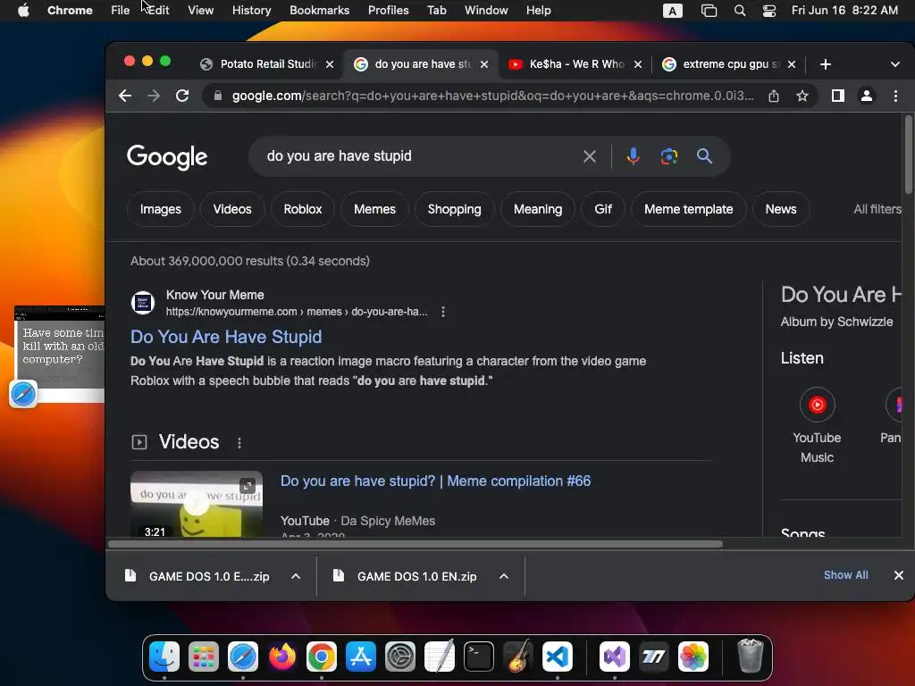
Task: Open Visual Studio Code in the dock
Action: point(558,657)
